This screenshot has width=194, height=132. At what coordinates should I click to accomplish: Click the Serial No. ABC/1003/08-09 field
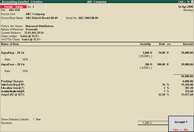(x=88, y=18)
